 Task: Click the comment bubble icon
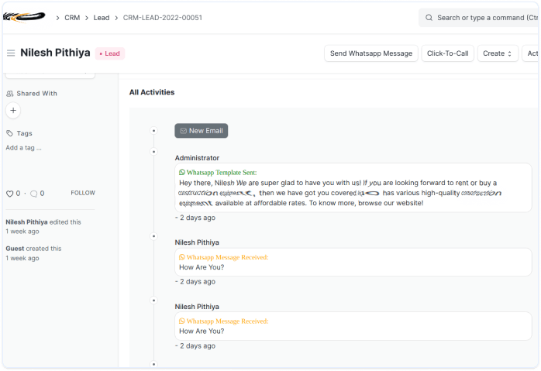34,194
